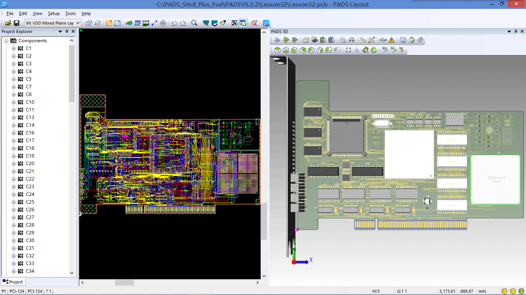Click the green rotate icon in 3D toolbar

(x=374, y=50)
